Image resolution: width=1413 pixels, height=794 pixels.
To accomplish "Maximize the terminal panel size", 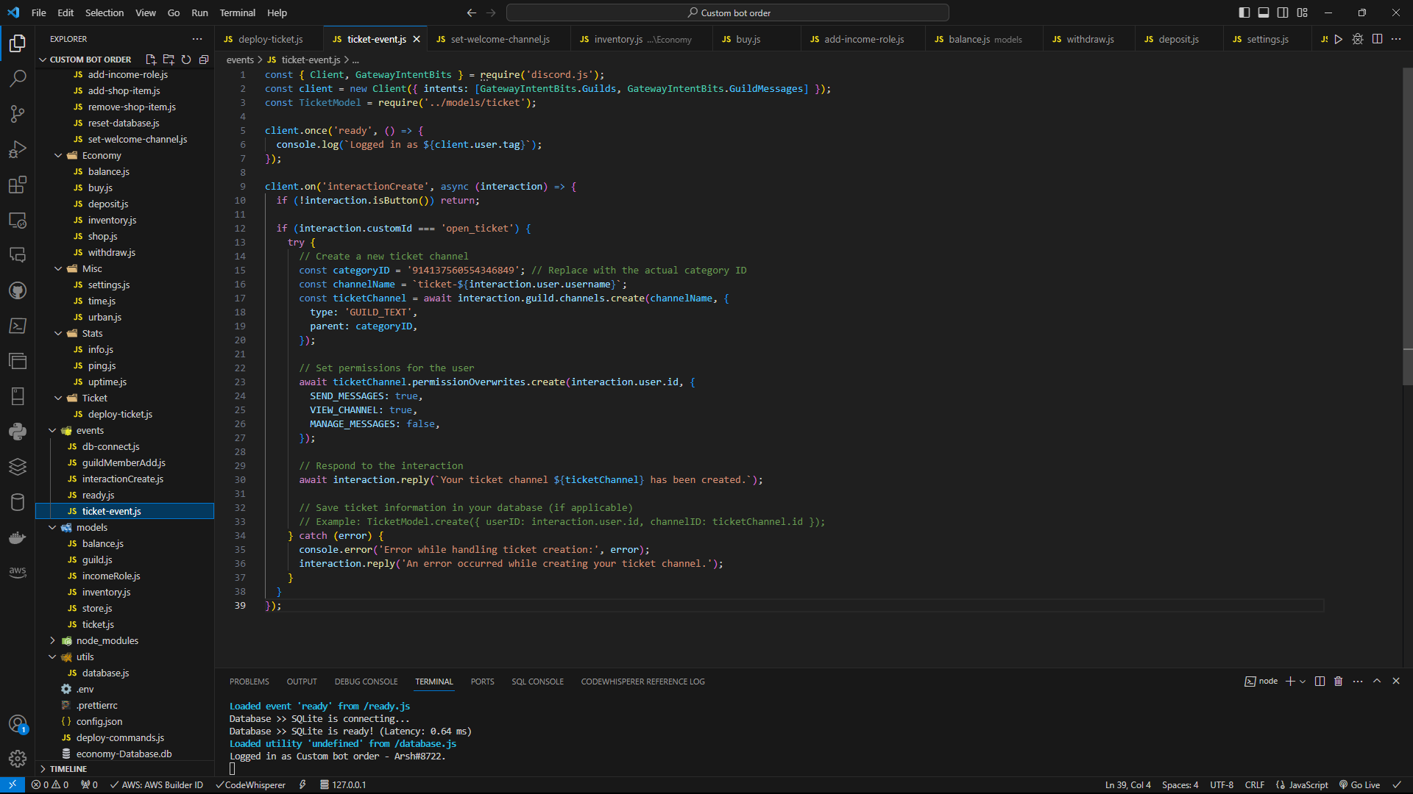I will (1377, 682).
